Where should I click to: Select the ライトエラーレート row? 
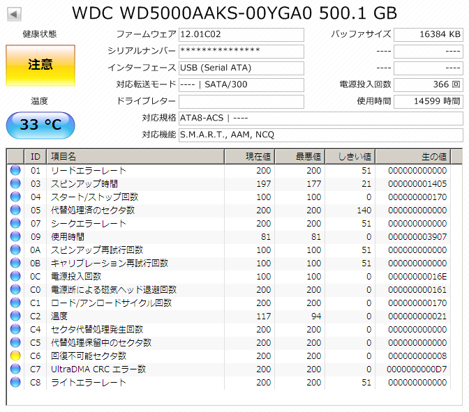pos(229,382)
